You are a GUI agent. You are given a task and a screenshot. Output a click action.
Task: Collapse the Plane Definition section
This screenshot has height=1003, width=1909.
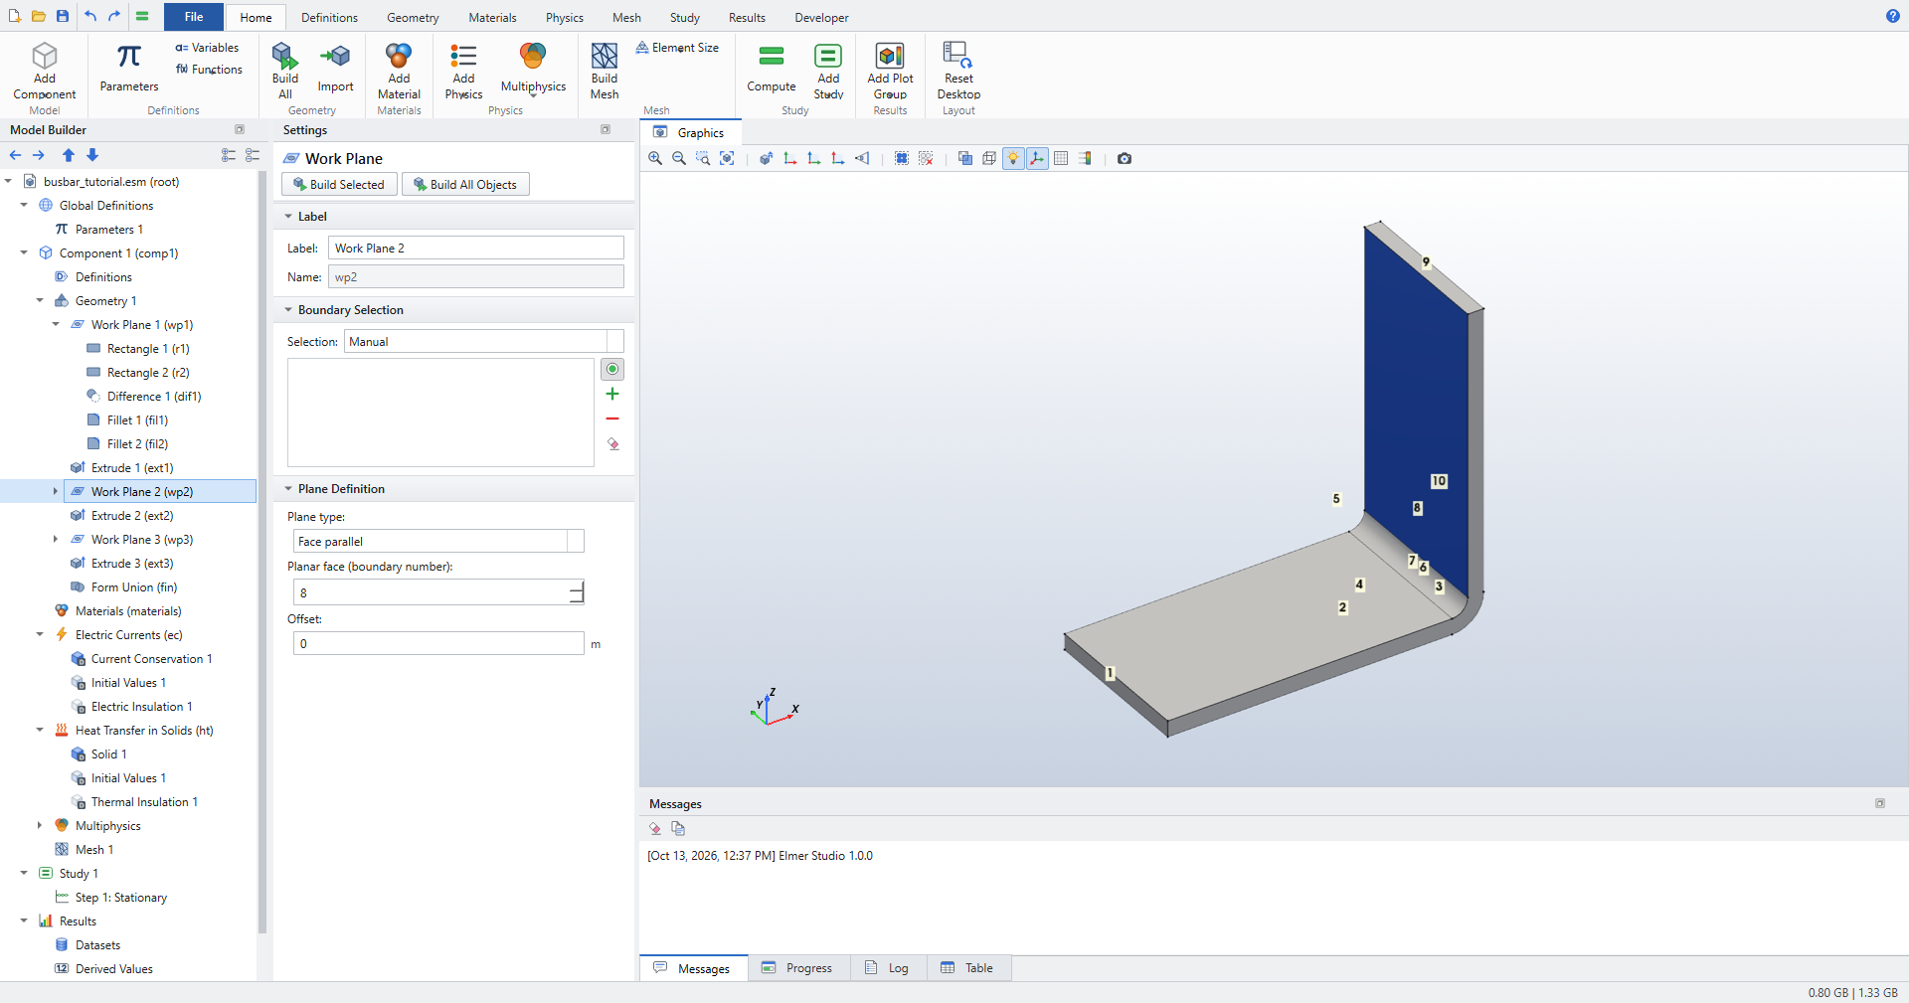point(288,488)
